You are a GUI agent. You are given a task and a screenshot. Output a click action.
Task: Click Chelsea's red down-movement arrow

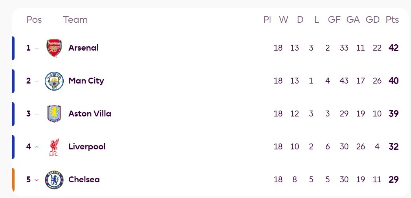pos(37,180)
